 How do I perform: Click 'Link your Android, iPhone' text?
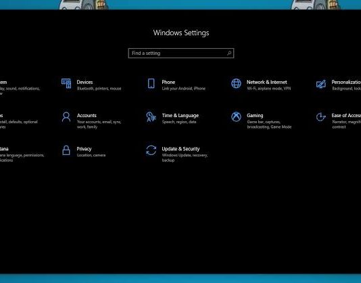pos(183,89)
